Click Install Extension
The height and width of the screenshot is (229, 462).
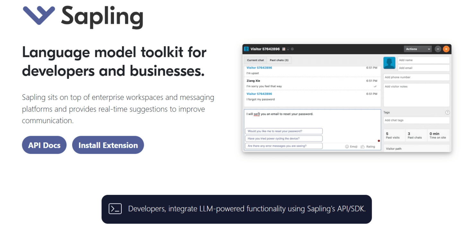[x=108, y=145]
